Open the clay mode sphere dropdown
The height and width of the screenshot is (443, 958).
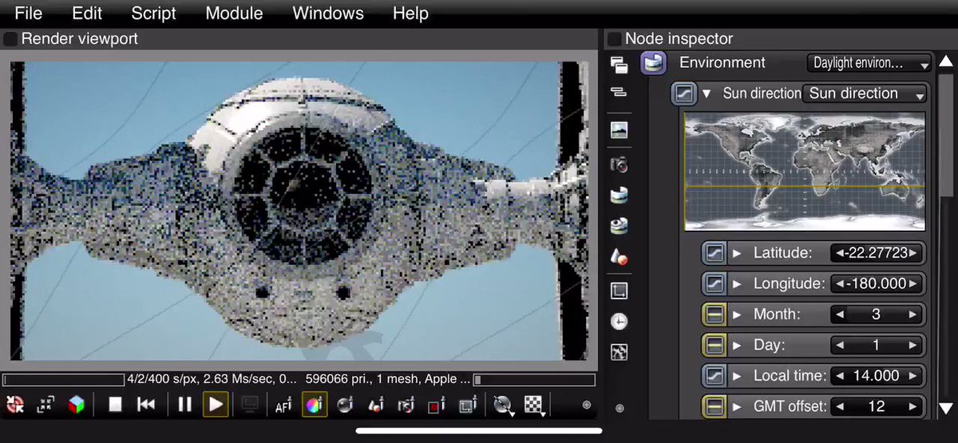pos(503,405)
